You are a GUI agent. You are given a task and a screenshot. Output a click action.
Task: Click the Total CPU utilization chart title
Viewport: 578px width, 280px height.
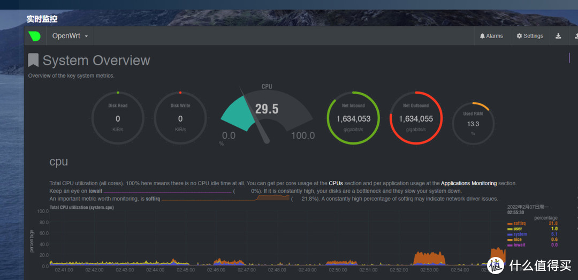81,207
